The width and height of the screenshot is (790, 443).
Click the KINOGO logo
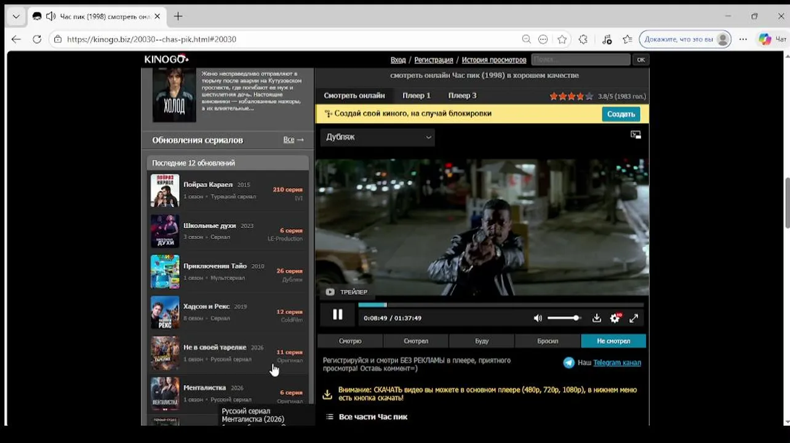click(x=166, y=59)
